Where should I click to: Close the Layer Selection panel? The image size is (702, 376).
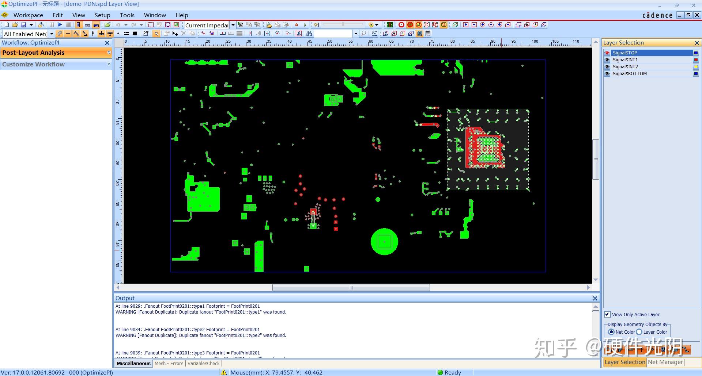coord(697,43)
